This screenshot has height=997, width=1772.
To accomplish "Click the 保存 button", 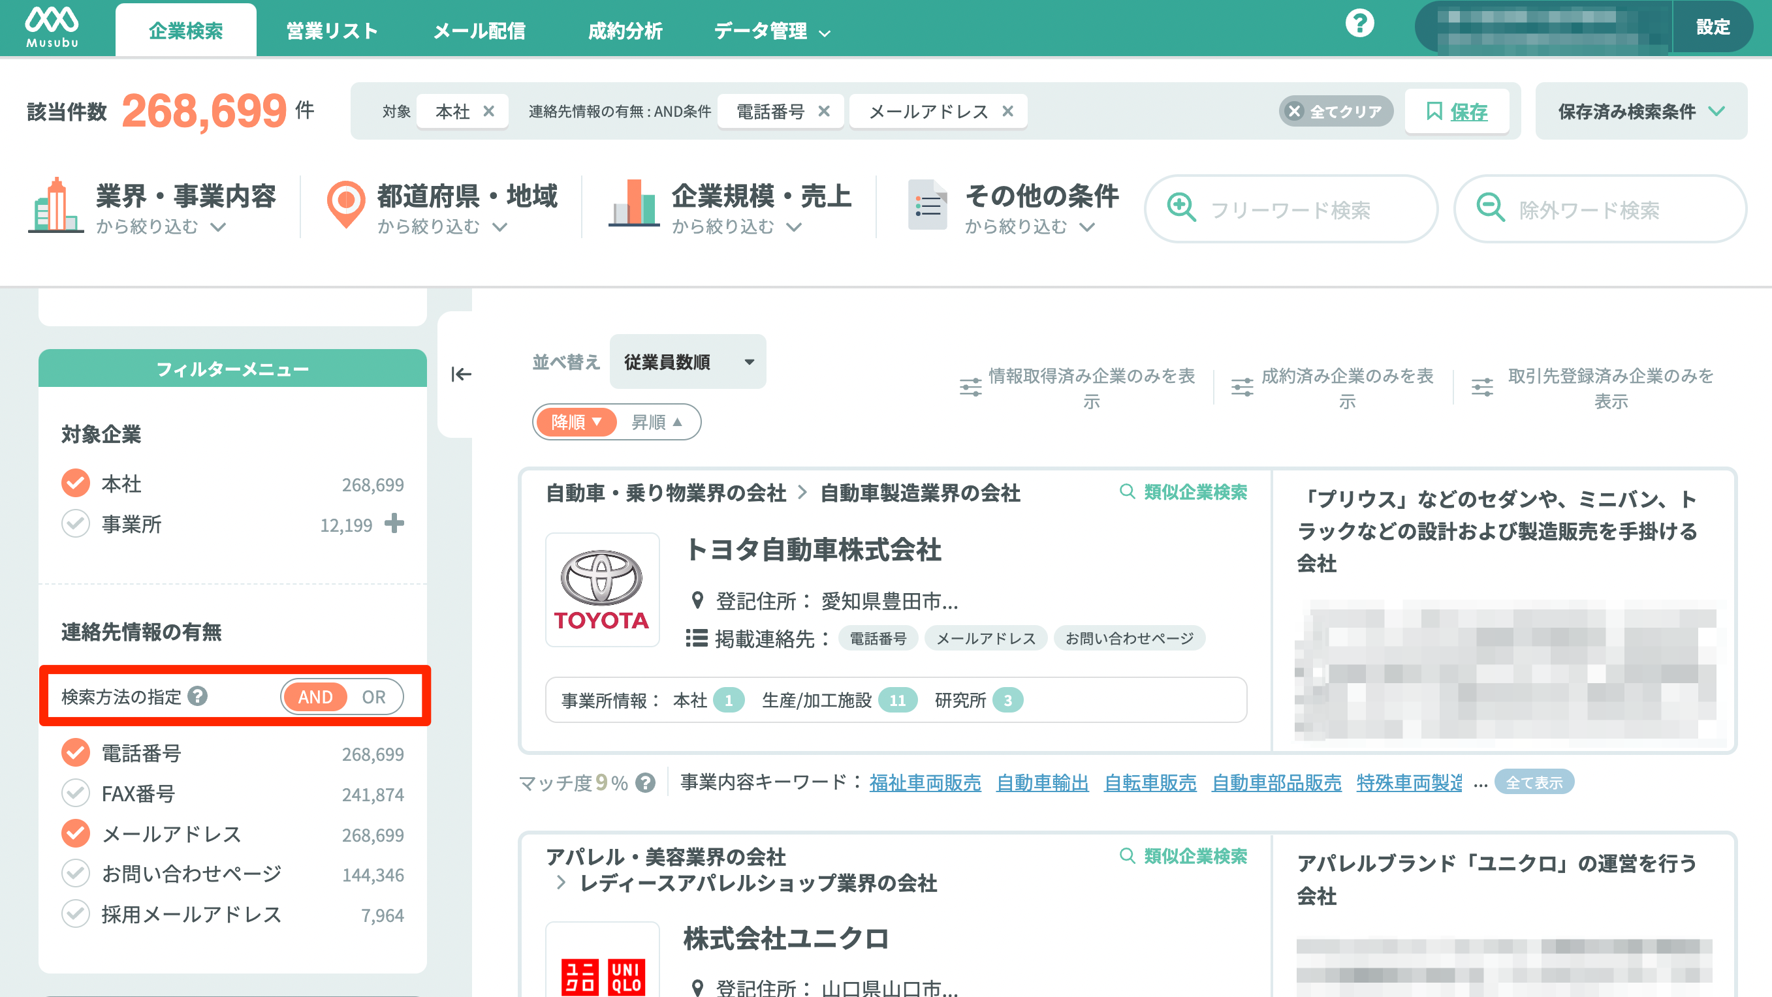I will 1457,112.
